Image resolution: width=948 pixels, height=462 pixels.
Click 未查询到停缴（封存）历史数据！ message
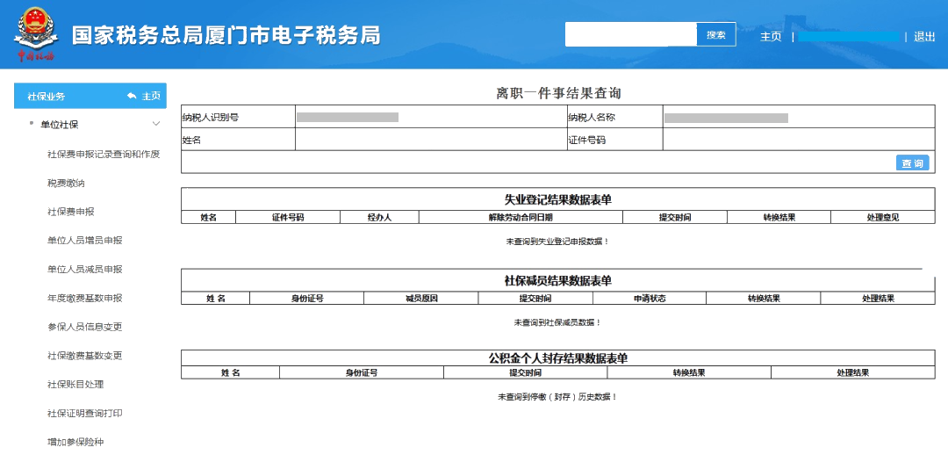557,397
